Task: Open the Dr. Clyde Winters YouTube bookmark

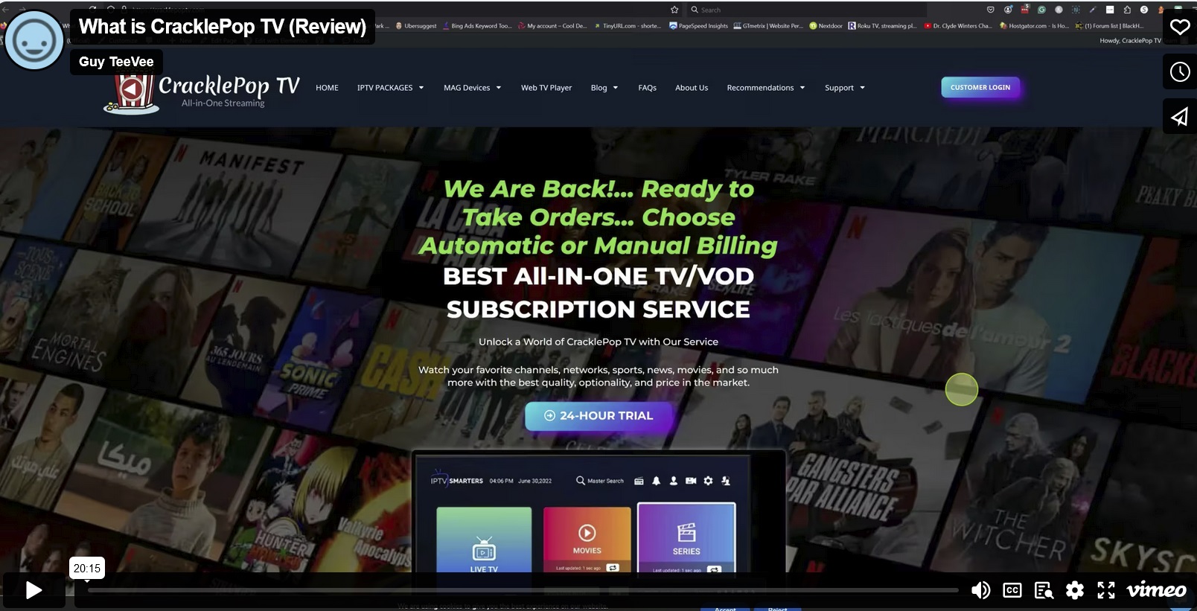Action: pyautogui.click(x=958, y=26)
